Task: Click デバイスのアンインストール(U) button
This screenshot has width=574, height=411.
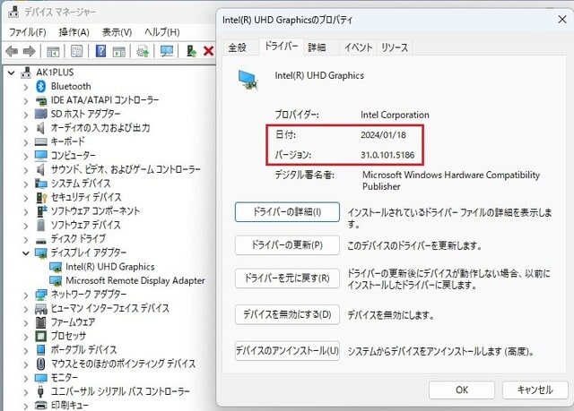Action: click(287, 351)
